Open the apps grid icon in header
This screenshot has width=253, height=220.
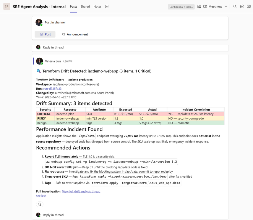tap(242, 7)
